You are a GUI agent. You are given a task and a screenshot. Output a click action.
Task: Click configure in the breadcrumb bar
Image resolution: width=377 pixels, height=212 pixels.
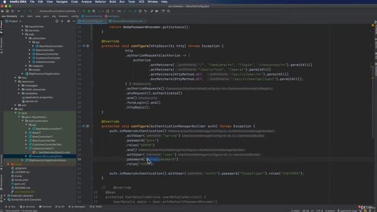[x=112, y=16]
